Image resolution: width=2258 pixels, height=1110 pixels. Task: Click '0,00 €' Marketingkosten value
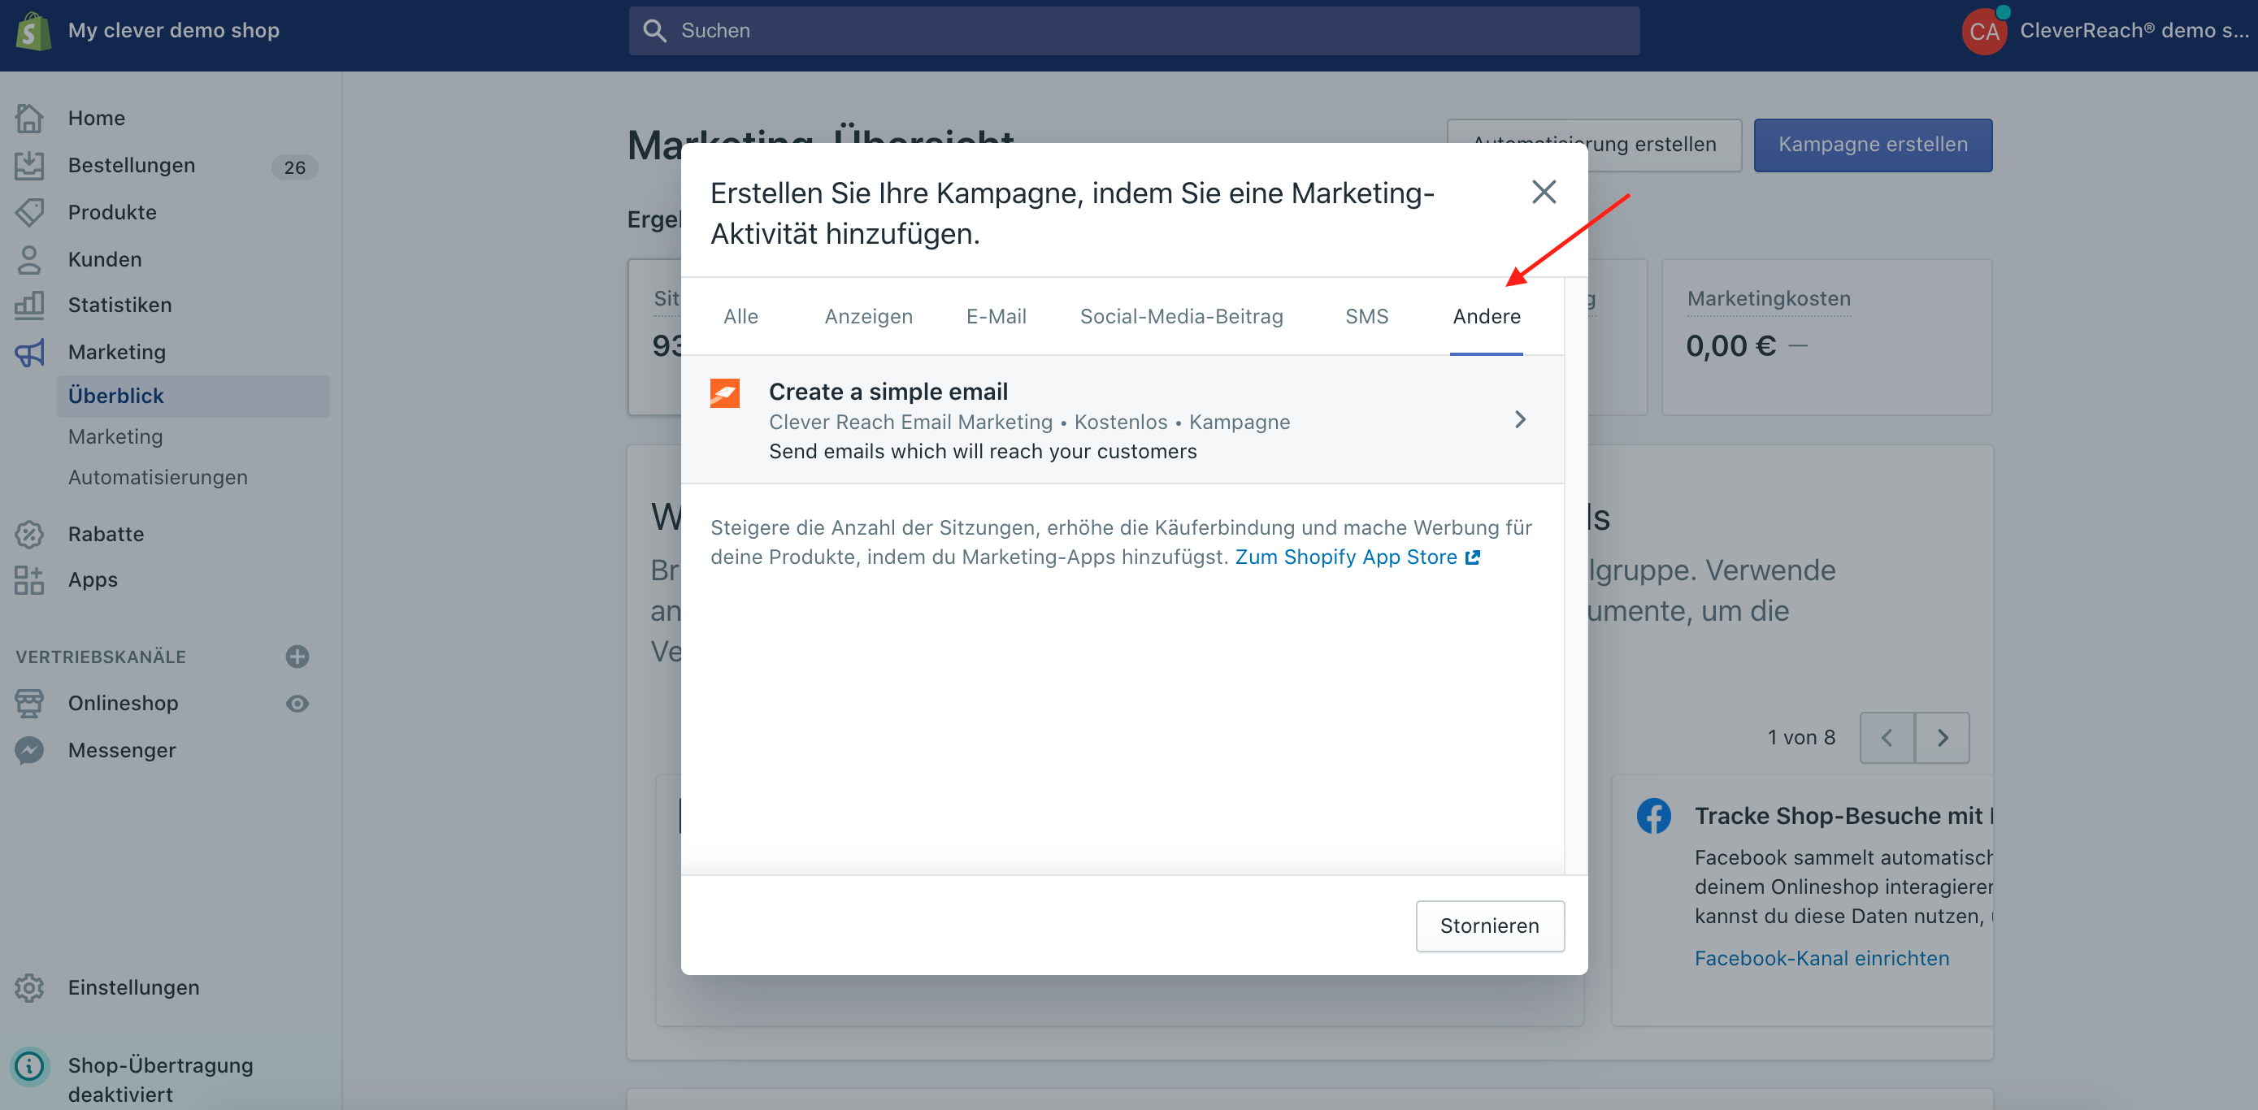click(x=1730, y=346)
